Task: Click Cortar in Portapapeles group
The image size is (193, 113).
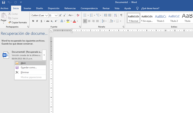Action: [x=13, y=14]
